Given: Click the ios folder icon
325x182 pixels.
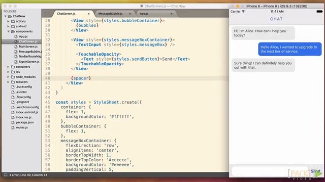Looking at the screenshot, I should [13, 72].
